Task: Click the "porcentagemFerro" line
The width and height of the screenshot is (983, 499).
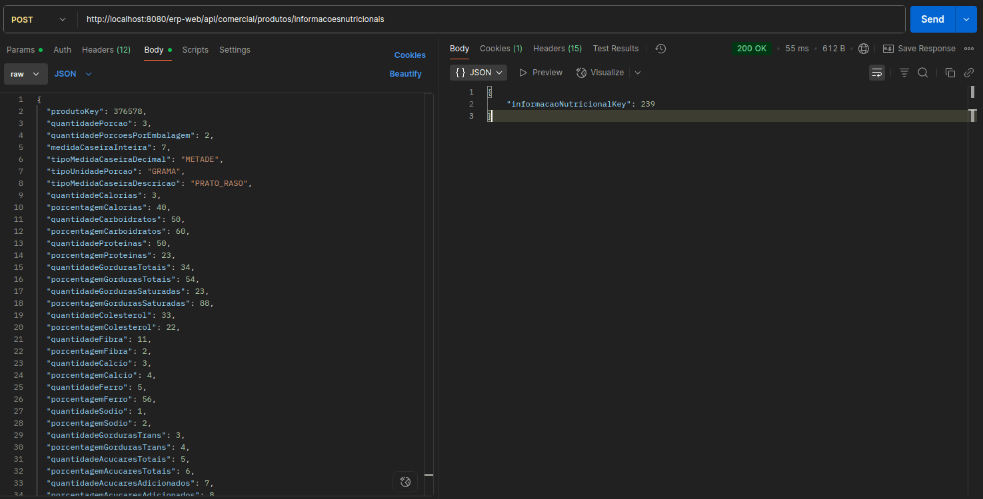Action: pyautogui.click(x=101, y=399)
